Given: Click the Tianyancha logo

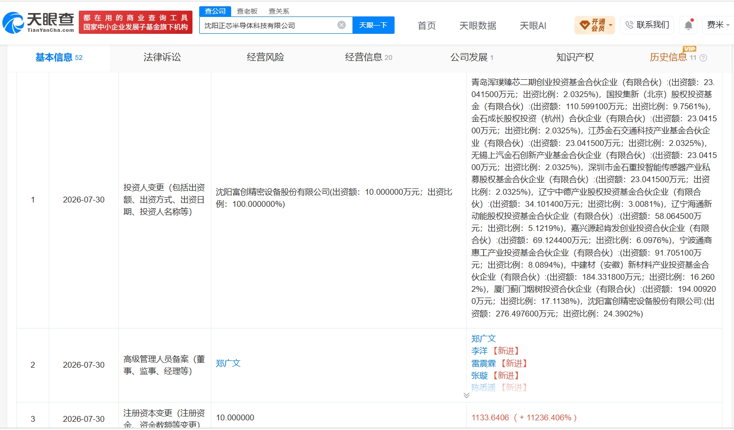Looking at the screenshot, I should coord(38,22).
